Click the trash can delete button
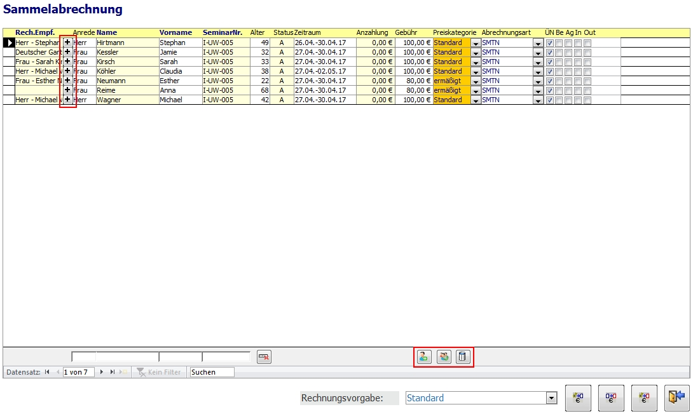 point(463,357)
